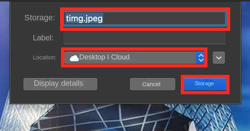Click the "Storage:" field label
Screen dimensions: 250x131
click(x=40, y=17)
